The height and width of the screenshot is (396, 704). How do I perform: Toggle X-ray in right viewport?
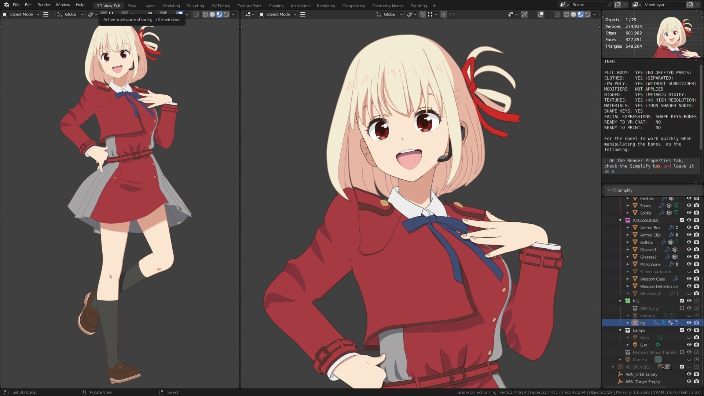(557, 14)
